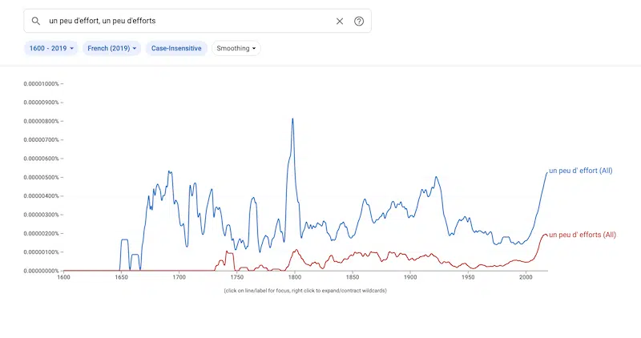
Task: Toggle the Case-Insensitive chip
Action: click(x=176, y=49)
